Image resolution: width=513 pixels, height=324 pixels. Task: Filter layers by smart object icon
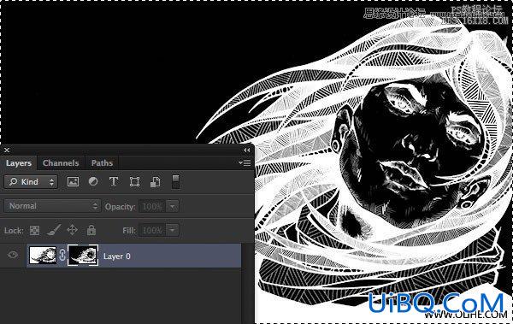156,181
